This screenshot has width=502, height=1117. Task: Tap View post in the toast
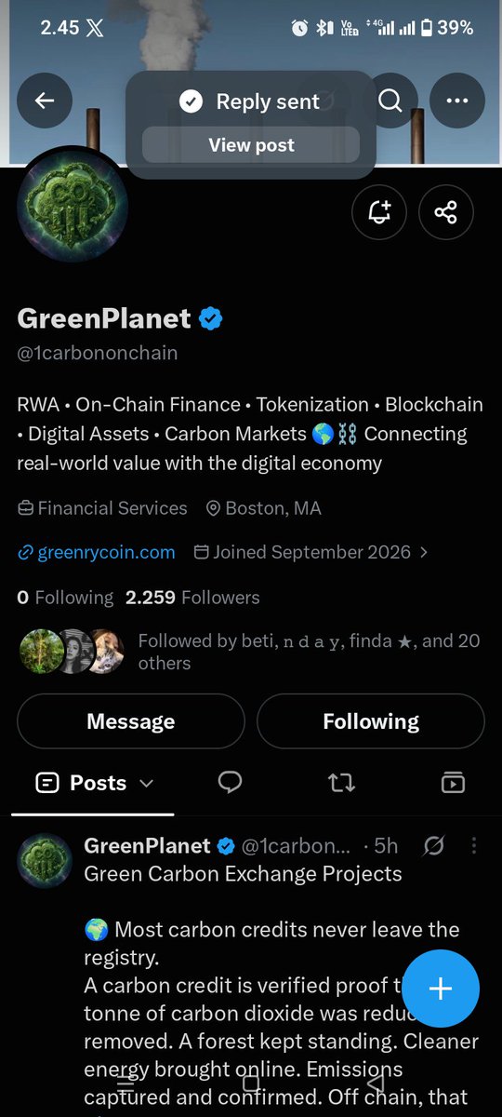point(251,145)
